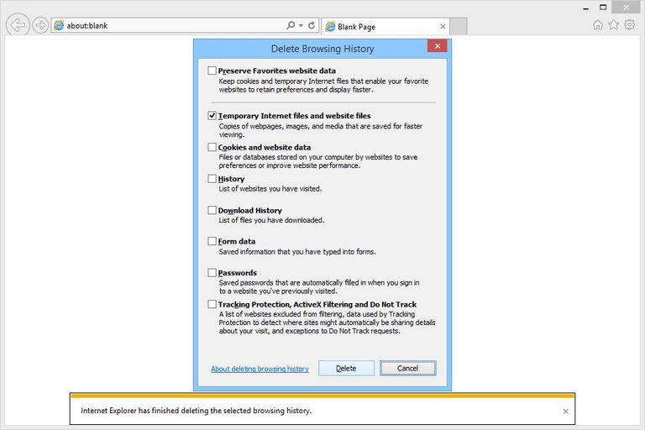Dismiss the finished deleting notification bar
The width and height of the screenshot is (645, 430).
click(x=565, y=411)
